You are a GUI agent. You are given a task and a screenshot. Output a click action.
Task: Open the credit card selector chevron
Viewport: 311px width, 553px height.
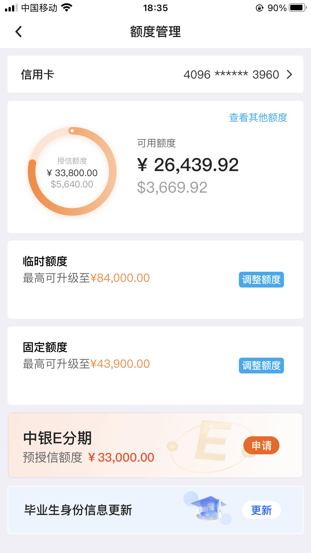point(289,75)
